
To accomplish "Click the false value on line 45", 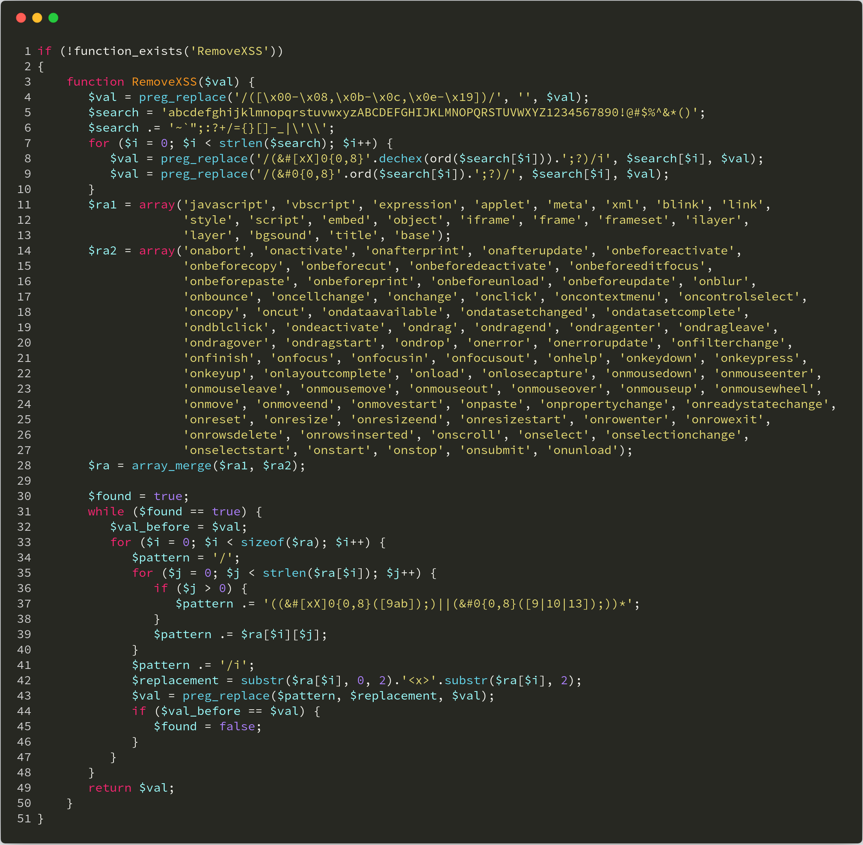I will click(237, 727).
